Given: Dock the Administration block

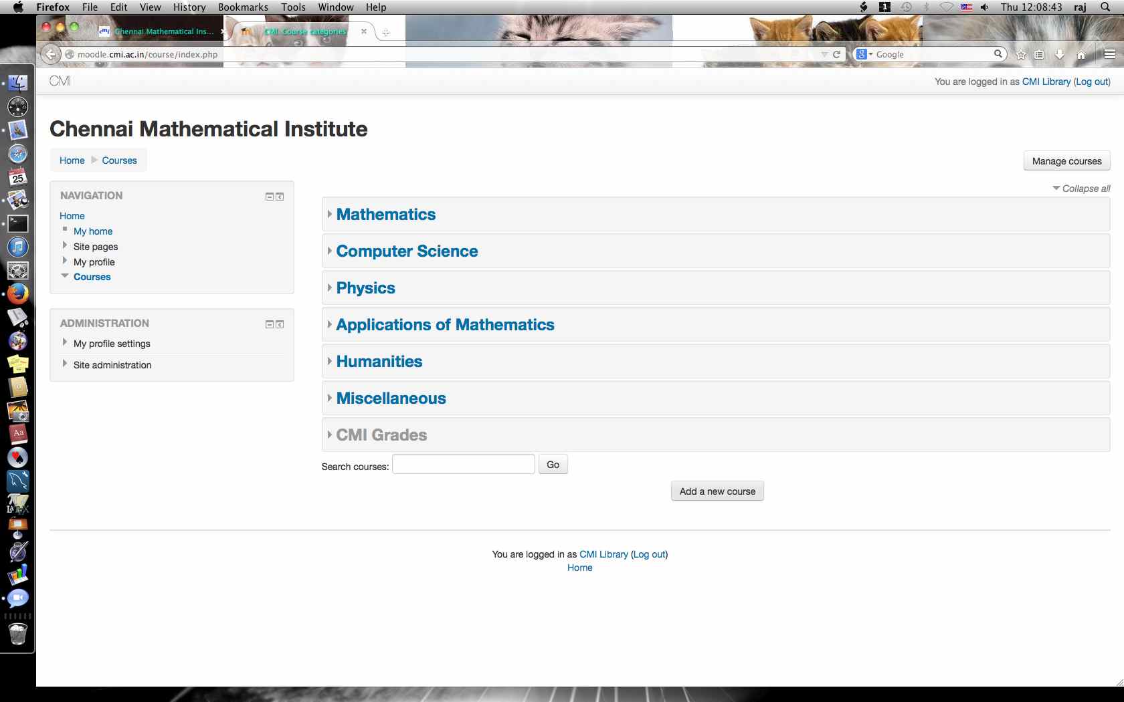Looking at the screenshot, I should pos(280,324).
